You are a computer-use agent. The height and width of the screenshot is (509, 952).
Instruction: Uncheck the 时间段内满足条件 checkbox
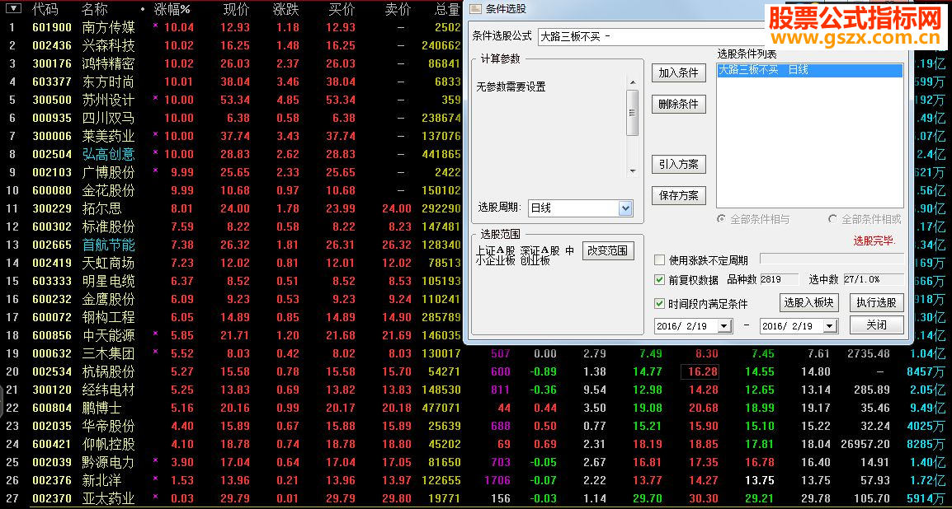(659, 304)
